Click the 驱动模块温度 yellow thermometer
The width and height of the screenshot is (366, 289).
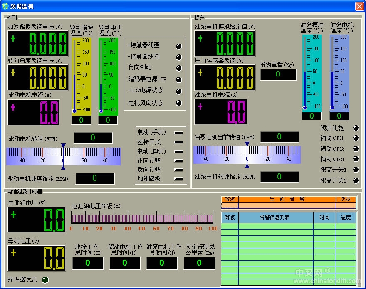point(81,77)
